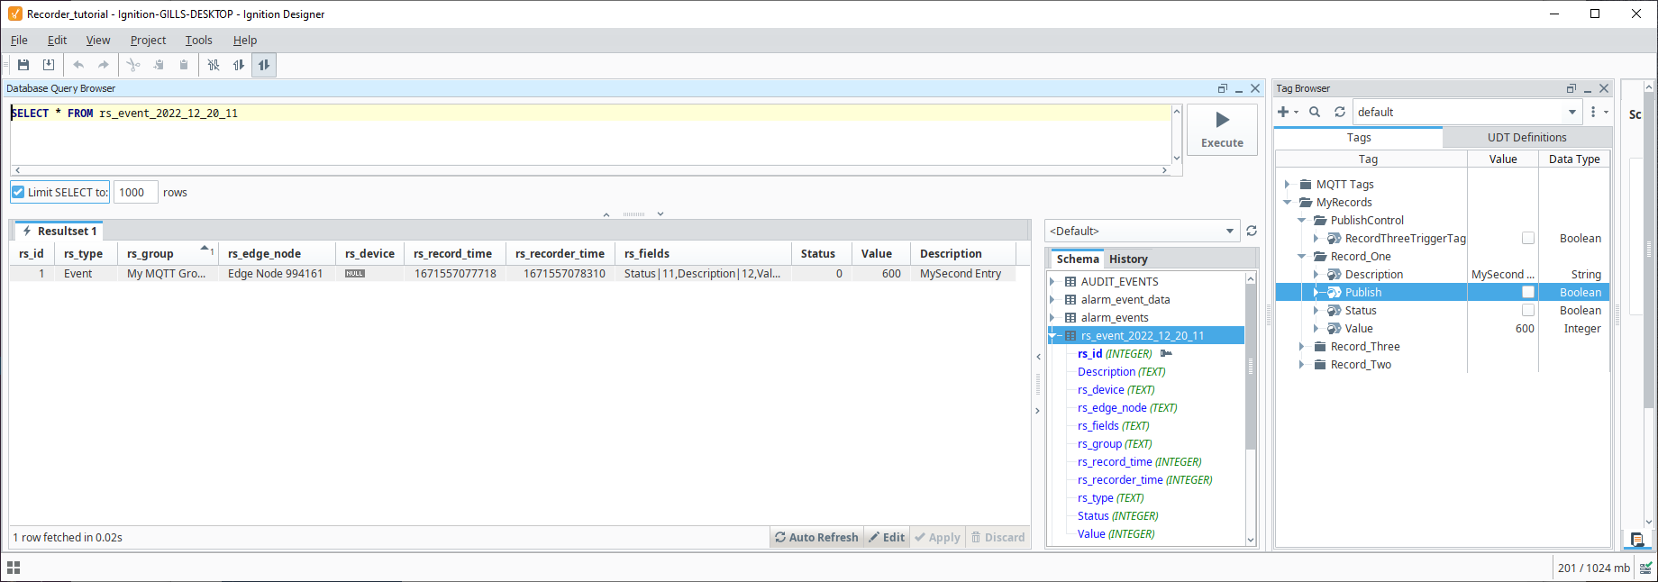This screenshot has width=1658, height=582.
Task: Minimize the Database Query Browser panel
Action: click(1239, 88)
